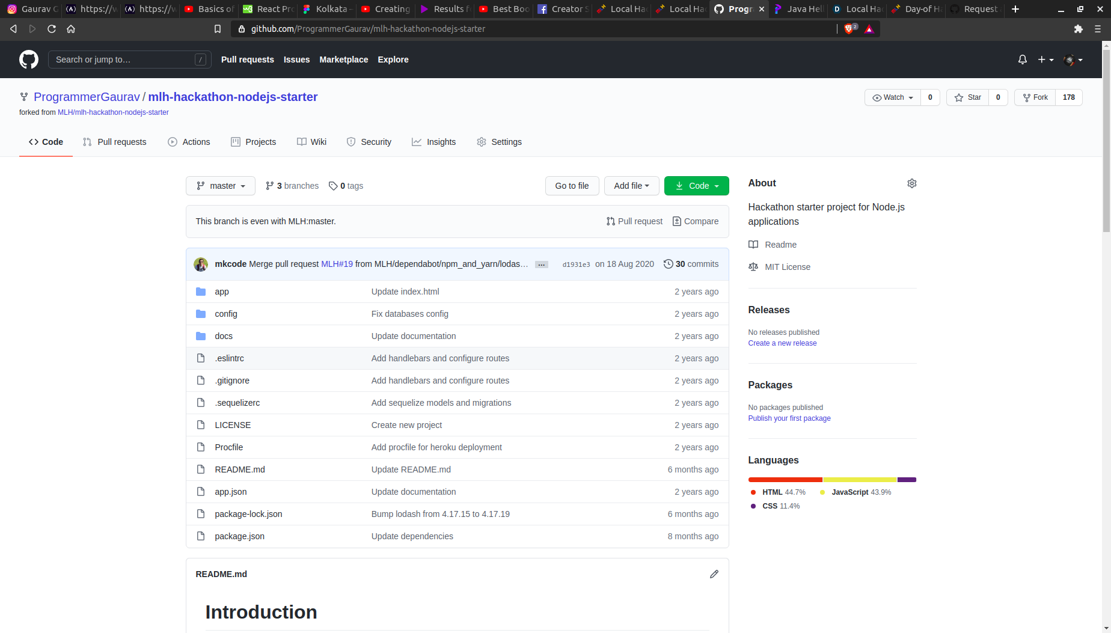This screenshot has width=1111, height=633.
Task: Go back to previous page
Action: point(13,29)
